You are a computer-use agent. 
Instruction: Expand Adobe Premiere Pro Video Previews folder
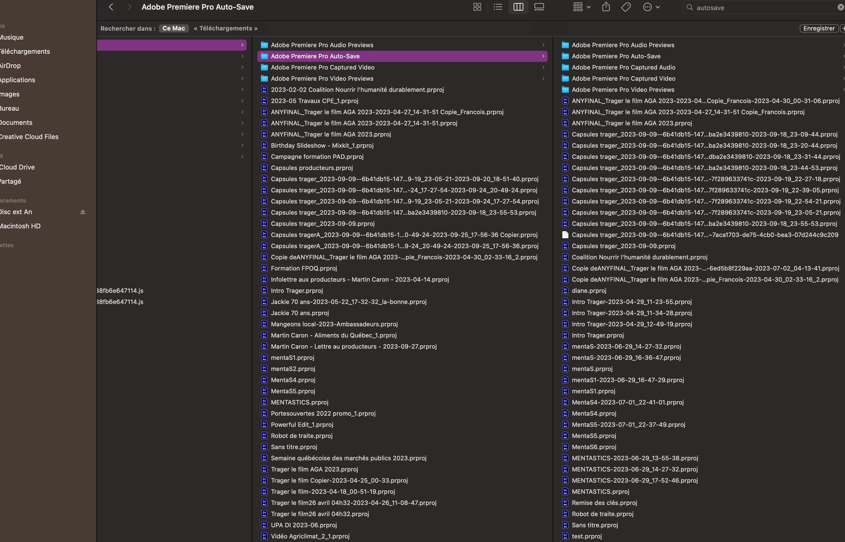tap(543, 78)
